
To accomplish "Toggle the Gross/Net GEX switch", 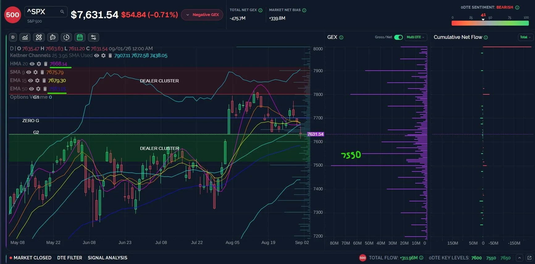I will click(x=399, y=37).
